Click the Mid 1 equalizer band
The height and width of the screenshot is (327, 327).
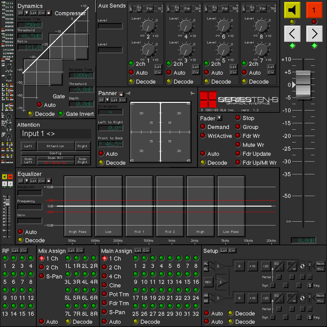coord(139,206)
